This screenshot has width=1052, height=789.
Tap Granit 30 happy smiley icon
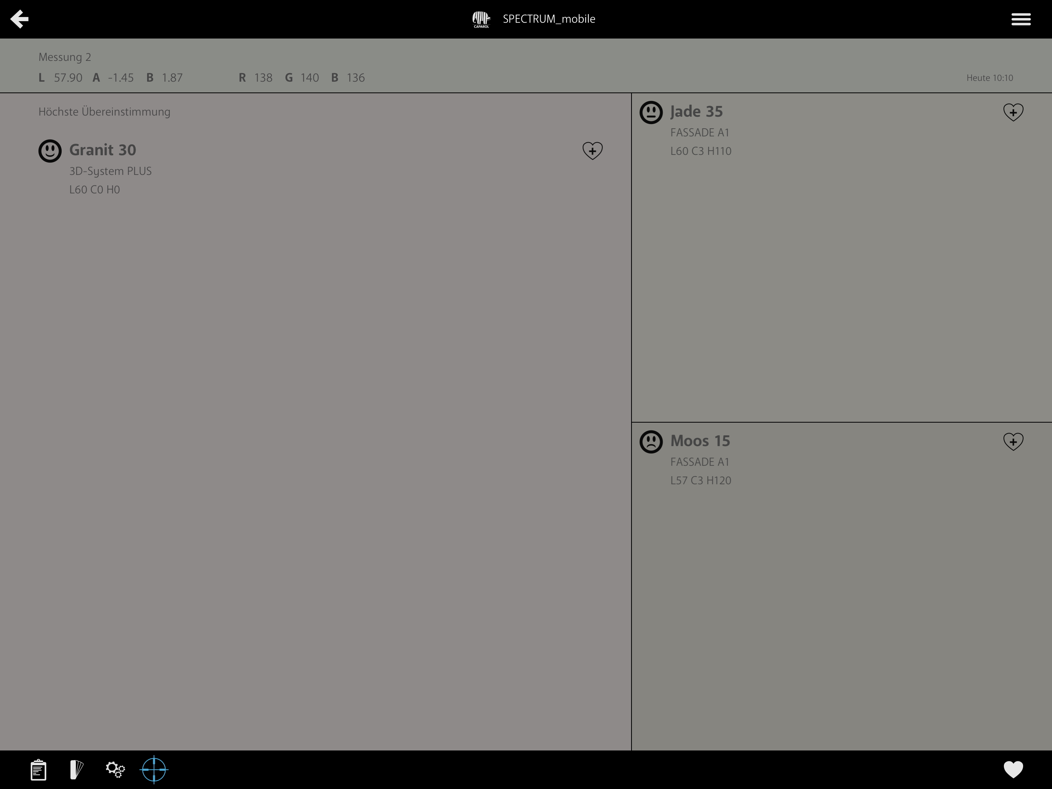[x=50, y=151]
